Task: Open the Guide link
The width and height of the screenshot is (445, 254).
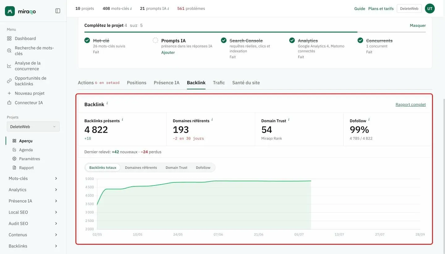Action: tap(360, 9)
